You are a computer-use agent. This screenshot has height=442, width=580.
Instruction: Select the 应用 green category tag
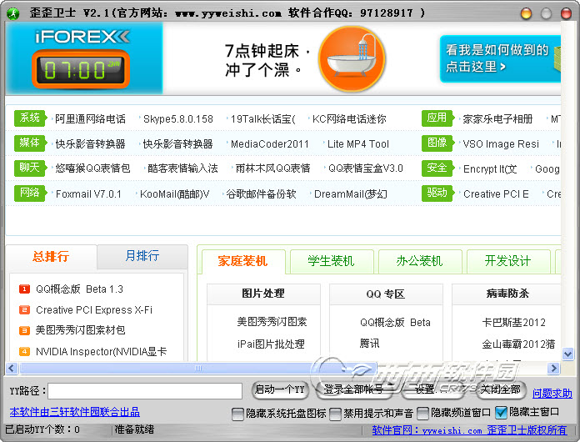click(437, 118)
